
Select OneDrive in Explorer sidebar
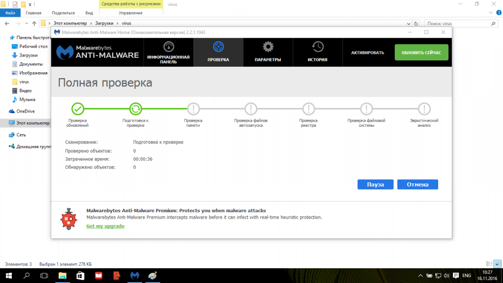click(x=22, y=112)
